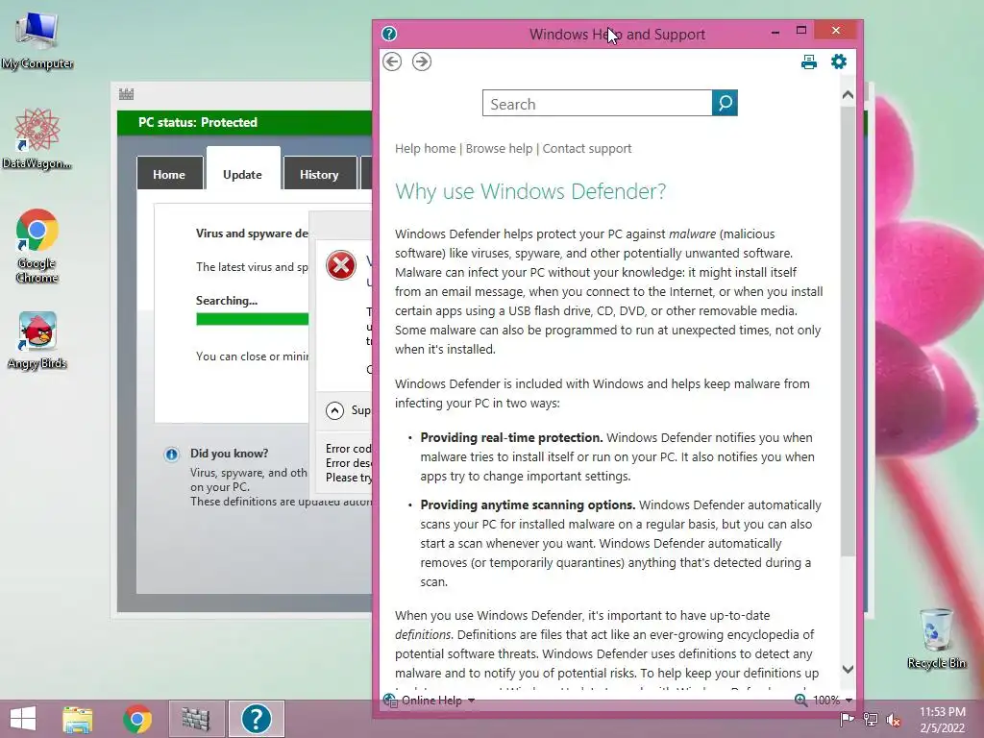Open the Defender History tab
Viewport: 984px width, 738px height.
click(x=319, y=174)
